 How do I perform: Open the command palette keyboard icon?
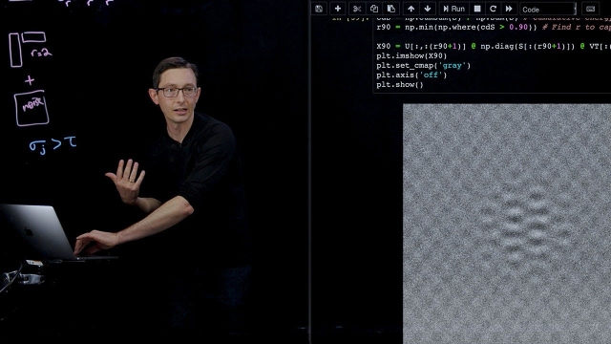click(590, 9)
